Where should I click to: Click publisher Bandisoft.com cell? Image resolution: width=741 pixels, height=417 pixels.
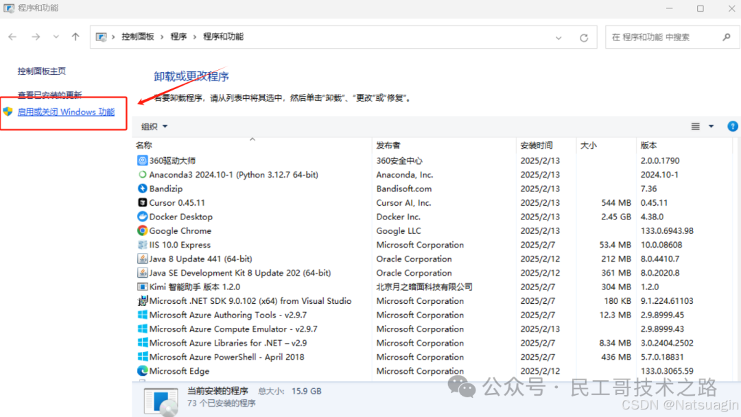(404, 189)
